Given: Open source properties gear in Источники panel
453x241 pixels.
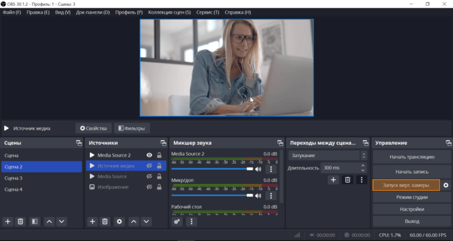Looking at the screenshot, I should [x=119, y=221].
